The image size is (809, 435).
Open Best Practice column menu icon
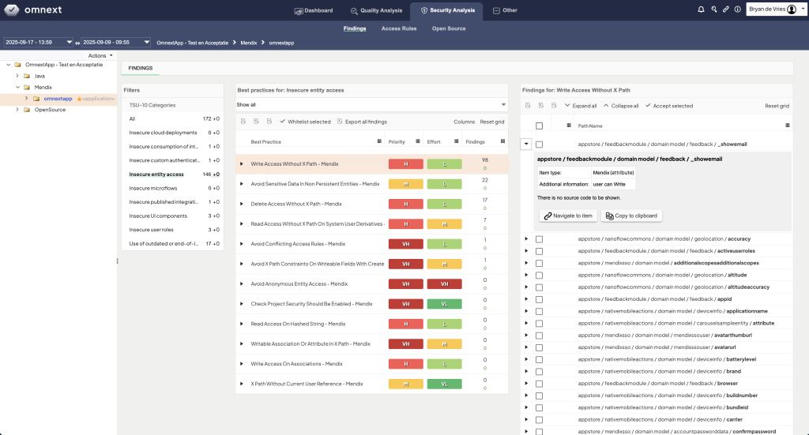tap(379, 141)
